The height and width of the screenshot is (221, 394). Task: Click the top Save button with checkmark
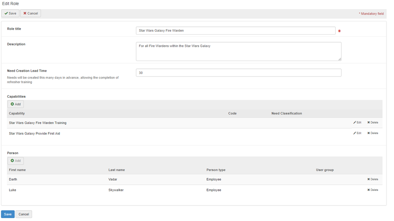point(10,13)
